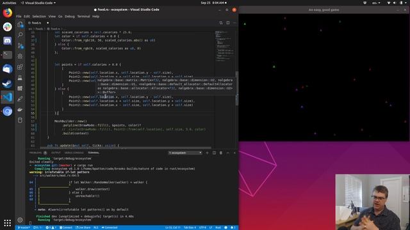Open the database view in activity bar

point(20,120)
